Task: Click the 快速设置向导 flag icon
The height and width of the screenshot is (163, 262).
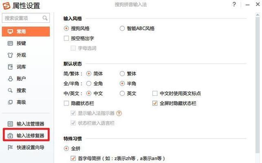Action: 10,148
